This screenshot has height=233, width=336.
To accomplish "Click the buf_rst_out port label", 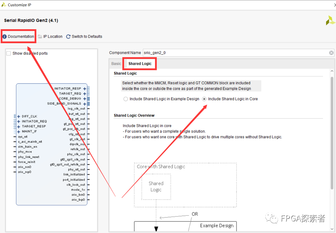I will (x=77, y=114).
